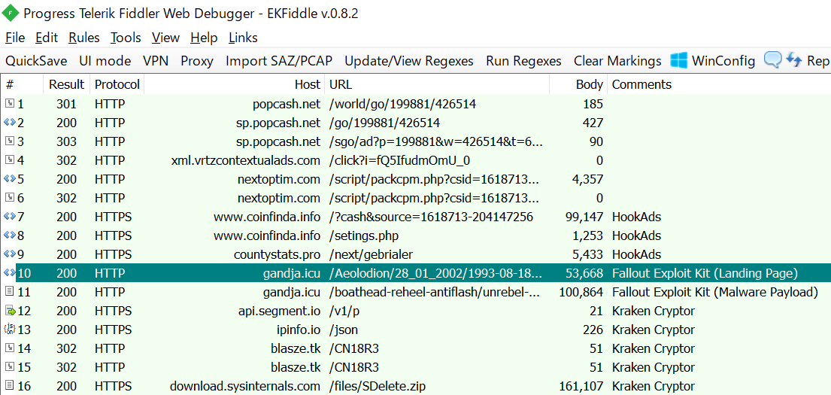
Task: Select the /setings.php URL cell
Action: 363,235
